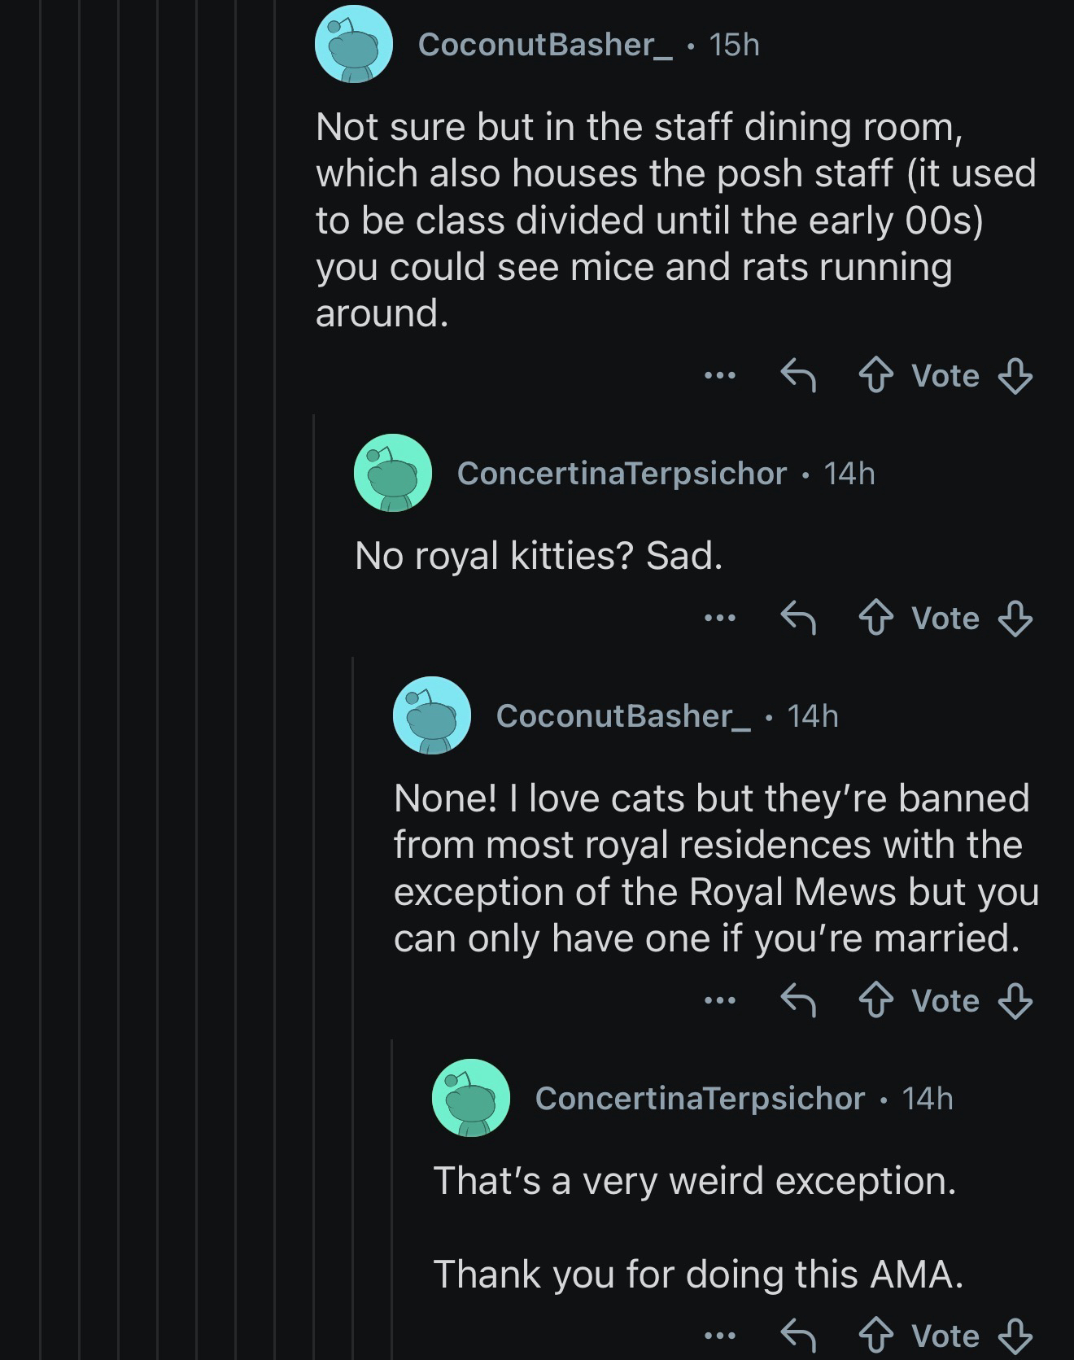Reply to the "very weird exception" comment
The height and width of the screenshot is (1360, 1074).
point(797,1336)
